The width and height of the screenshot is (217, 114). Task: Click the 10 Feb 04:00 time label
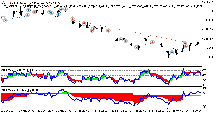coord(119,111)
